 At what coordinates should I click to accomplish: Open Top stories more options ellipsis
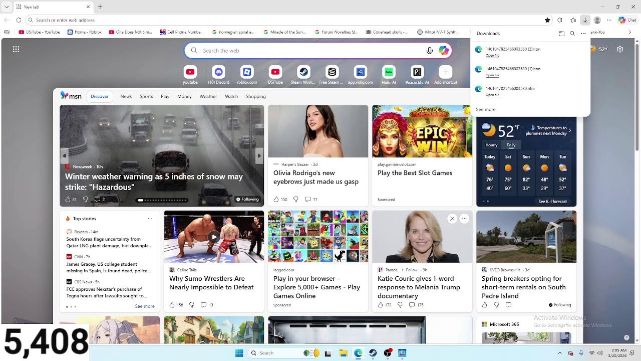pyautogui.click(x=150, y=219)
